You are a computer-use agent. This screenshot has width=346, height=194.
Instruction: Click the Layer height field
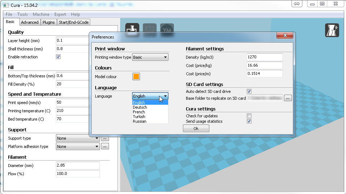(73, 41)
